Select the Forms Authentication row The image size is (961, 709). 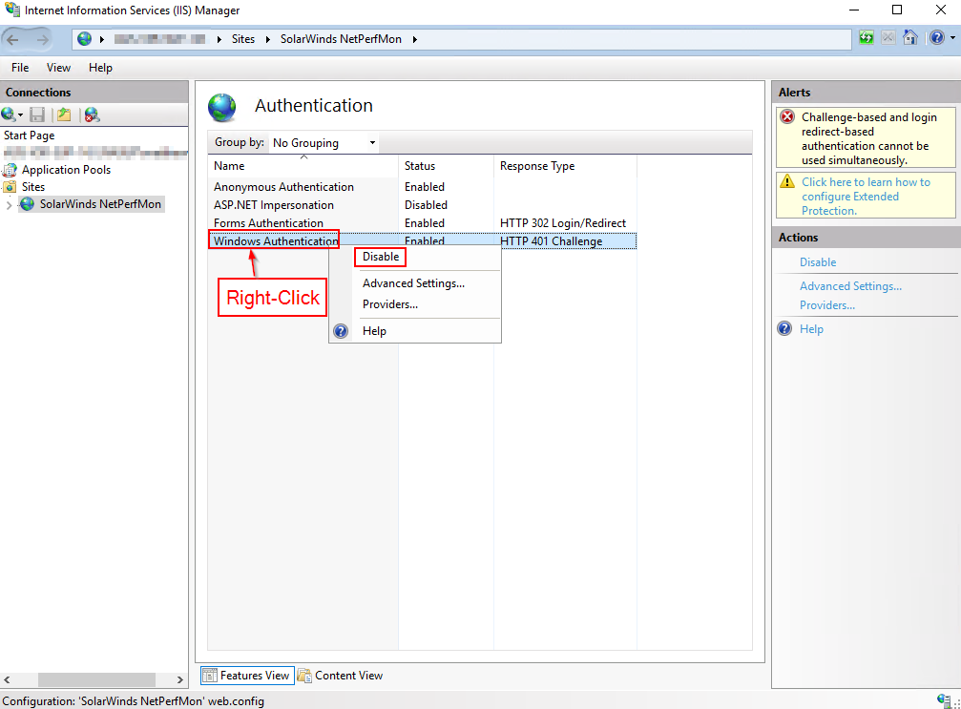pos(268,223)
